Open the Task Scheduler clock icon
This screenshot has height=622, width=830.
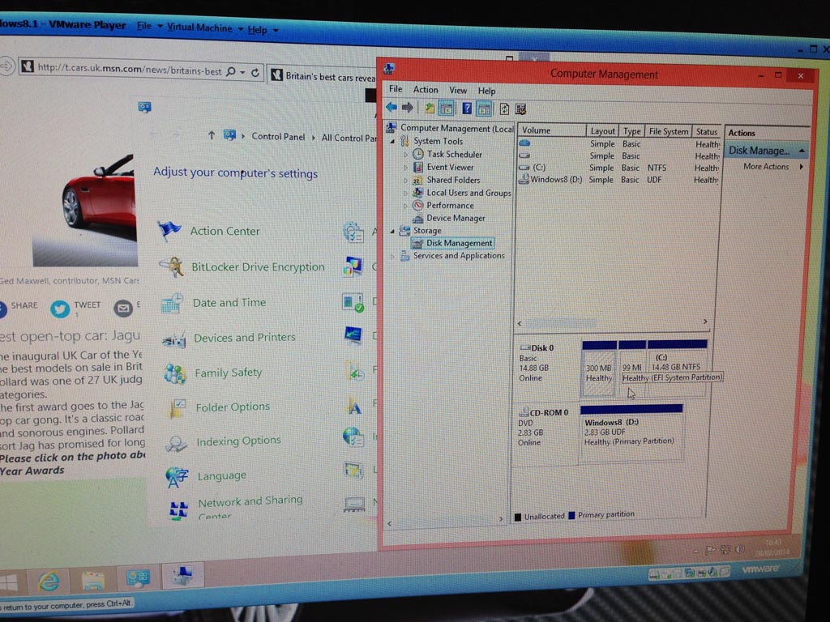point(418,154)
